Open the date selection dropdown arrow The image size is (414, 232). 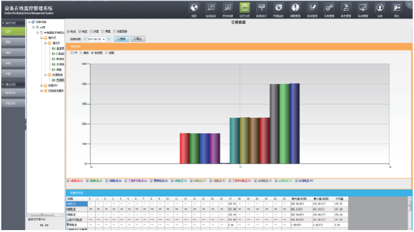point(104,39)
